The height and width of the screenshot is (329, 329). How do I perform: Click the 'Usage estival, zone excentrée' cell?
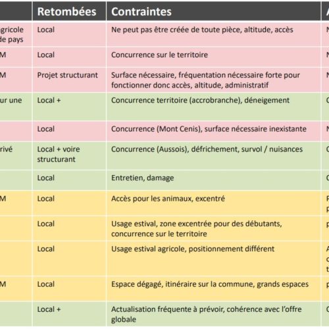coord(214,228)
